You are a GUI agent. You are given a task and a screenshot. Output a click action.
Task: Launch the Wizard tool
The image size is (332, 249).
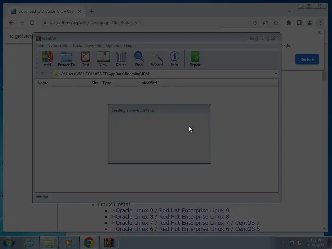pos(157,59)
